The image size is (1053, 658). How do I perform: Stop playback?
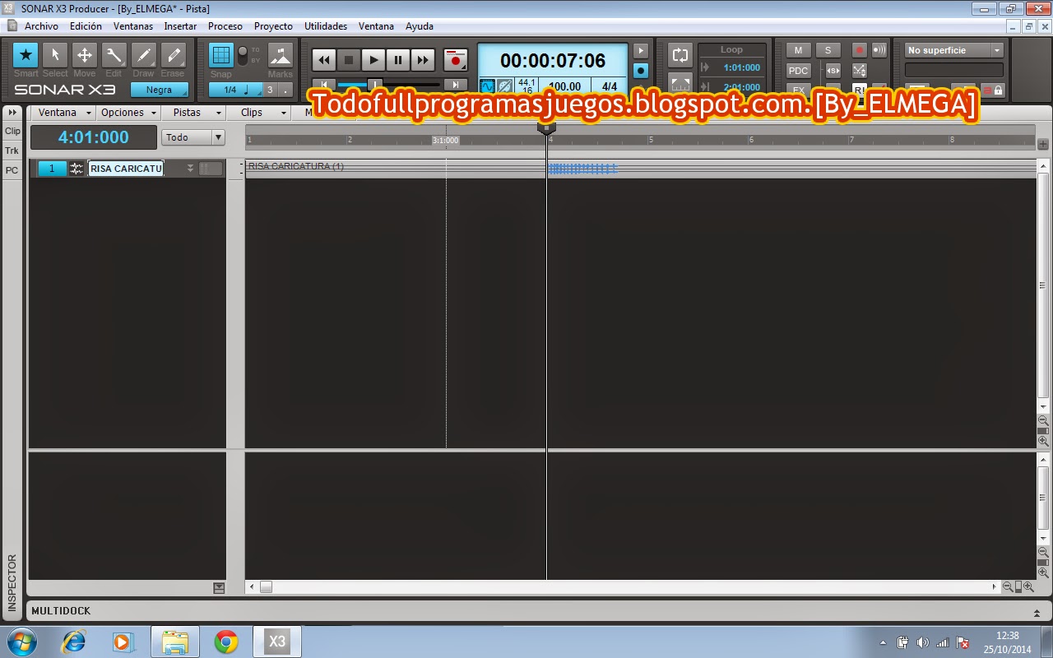[349, 60]
